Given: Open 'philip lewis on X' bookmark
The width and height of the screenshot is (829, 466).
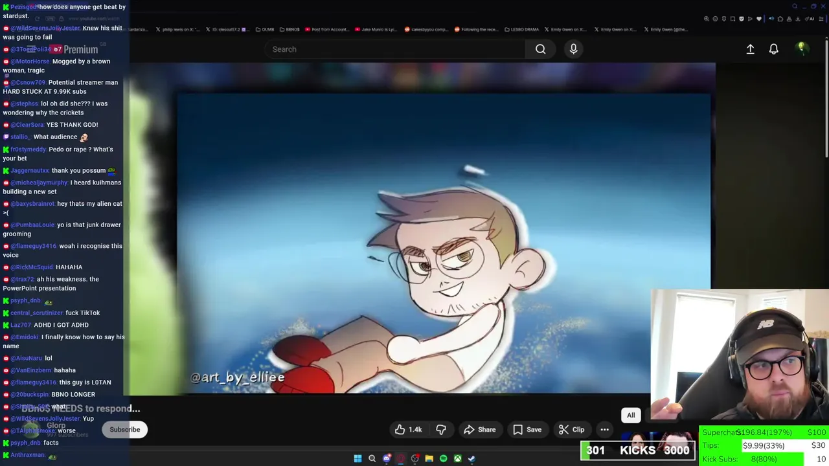Looking at the screenshot, I should [177, 29].
